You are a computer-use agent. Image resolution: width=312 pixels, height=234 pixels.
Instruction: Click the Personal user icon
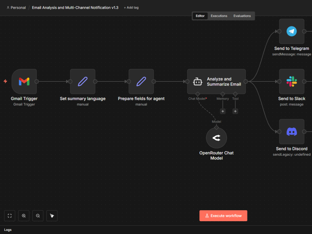click(8, 7)
